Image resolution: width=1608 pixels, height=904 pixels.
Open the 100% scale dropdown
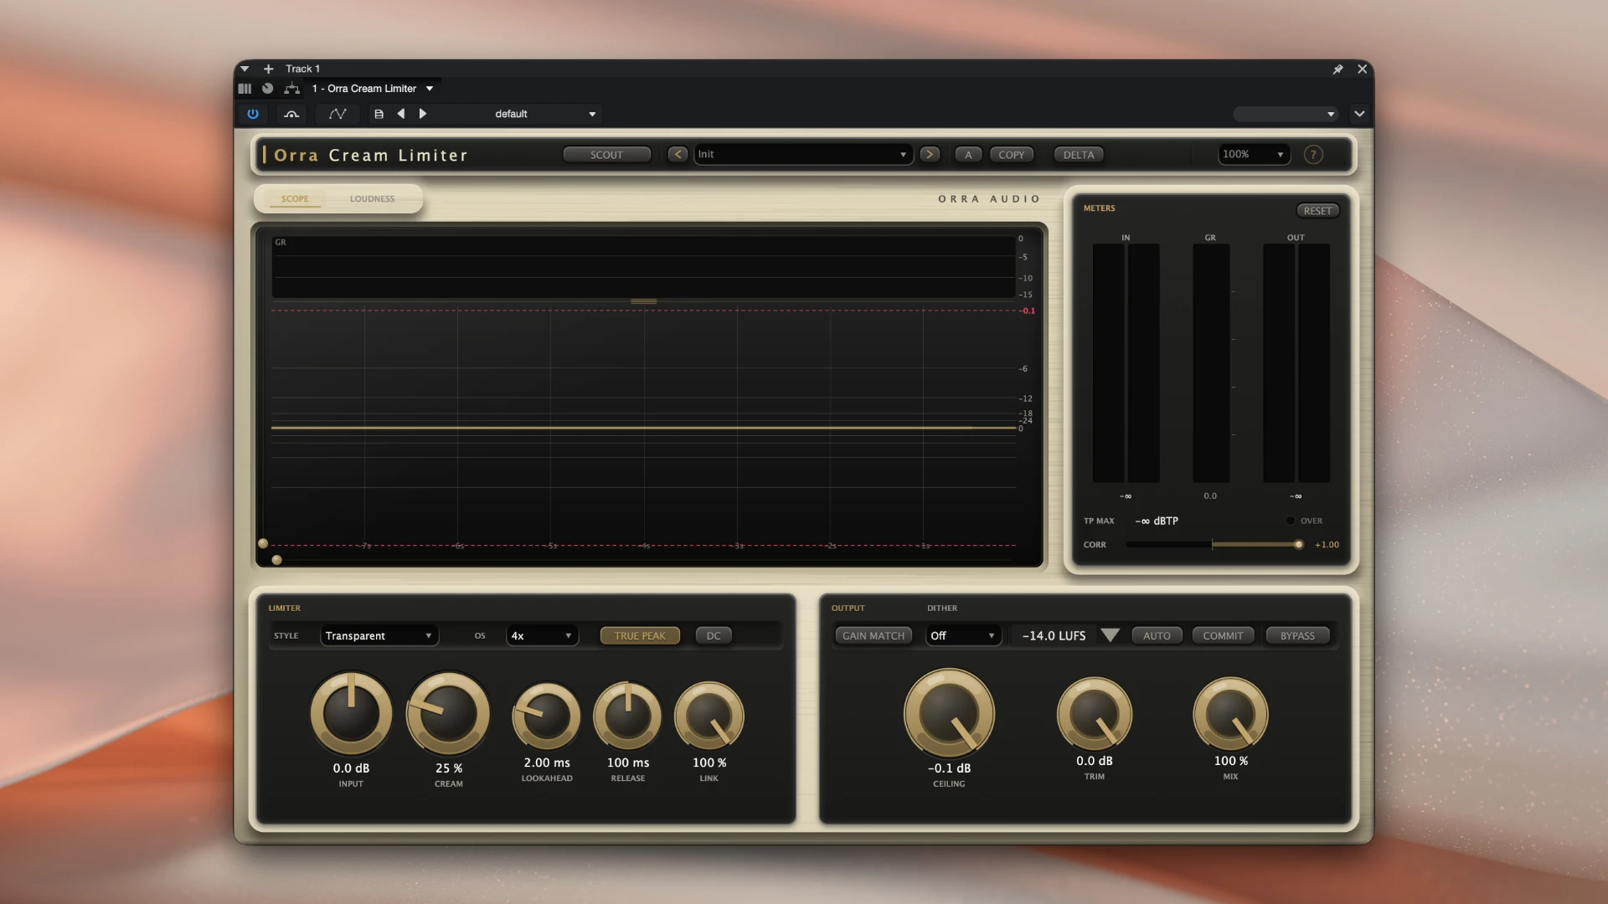pos(1253,154)
